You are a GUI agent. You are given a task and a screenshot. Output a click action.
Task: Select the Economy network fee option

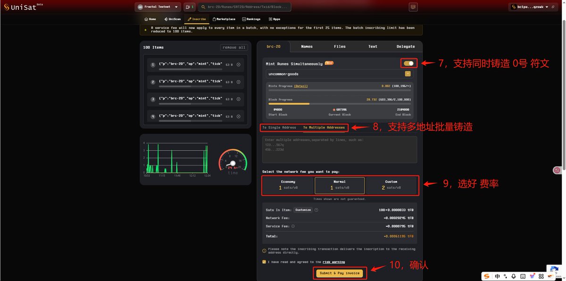[x=288, y=185]
